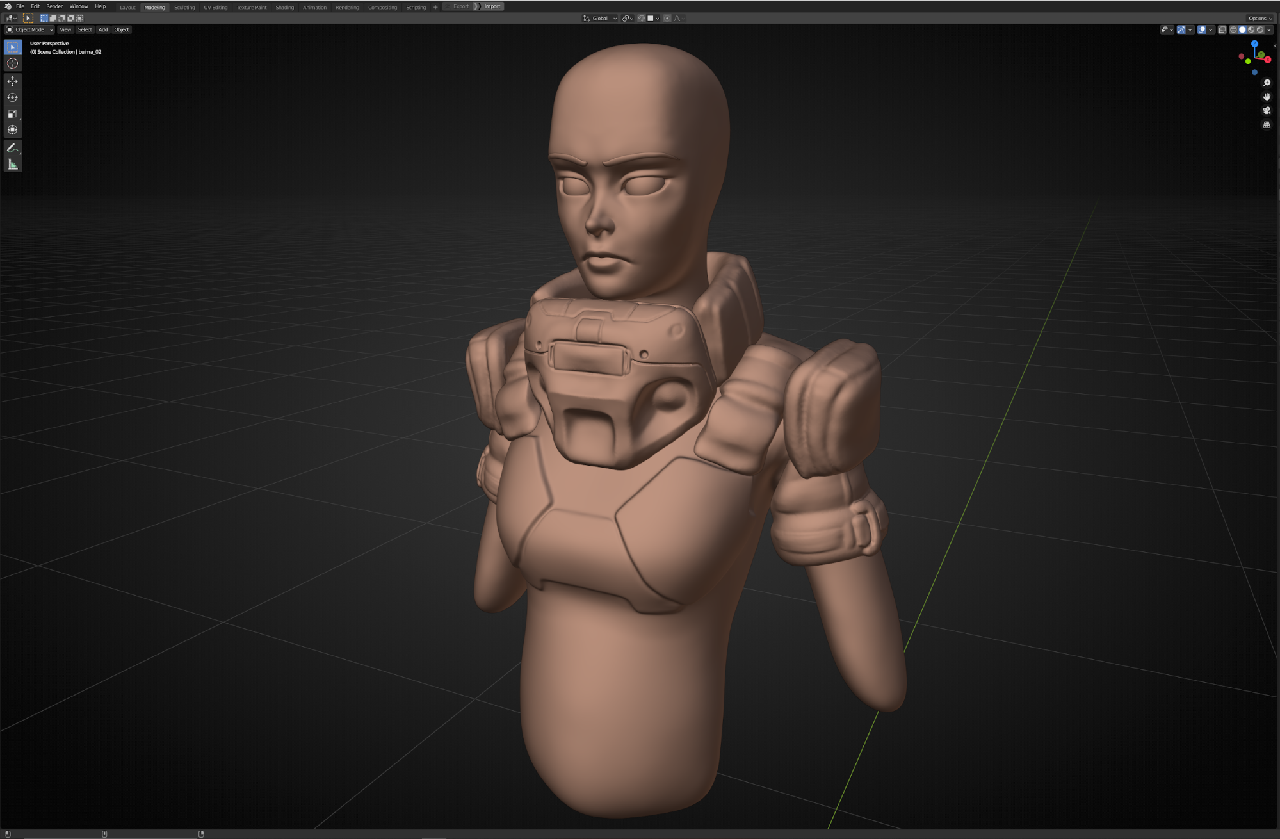The height and width of the screenshot is (839, 1280).
Task: Activate the Rotate tool
Action: tap(13, 97)
